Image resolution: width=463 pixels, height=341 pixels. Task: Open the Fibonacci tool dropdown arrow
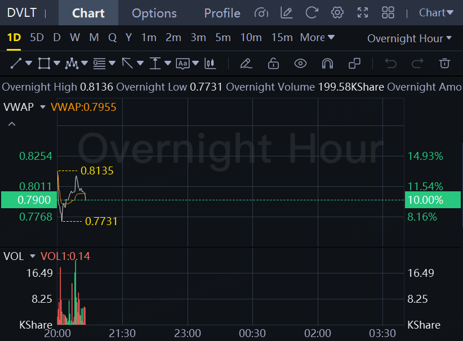[112, 63]
